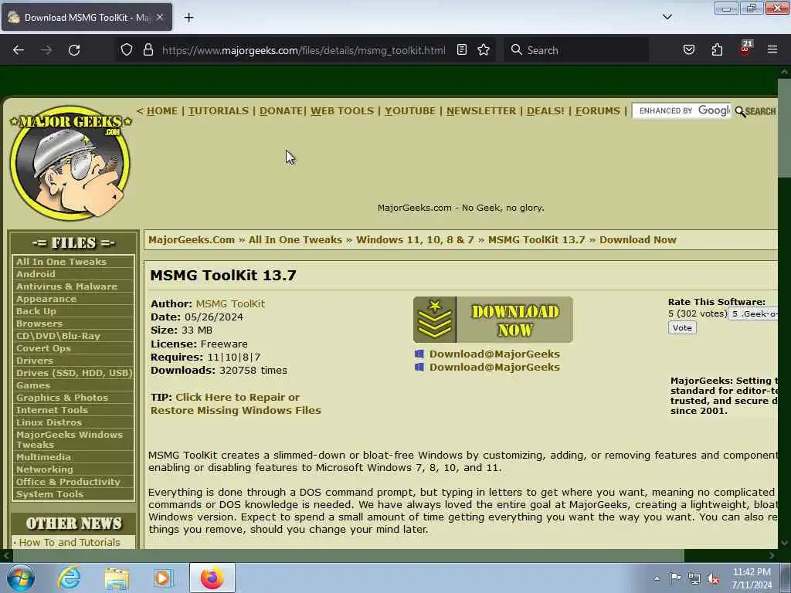Toggle reader view icon in address bar
The width and height of the screenshot is (791, 593).
[x=462, y=49]
